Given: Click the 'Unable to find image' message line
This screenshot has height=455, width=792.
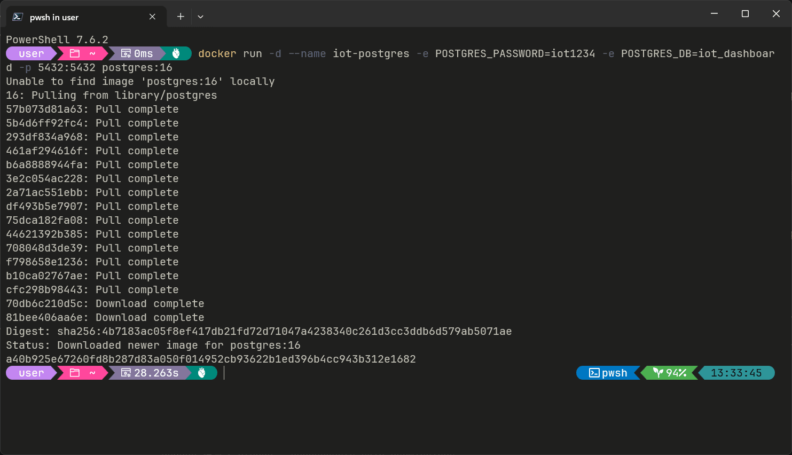Looking at the screenshot, I should point(140,81).
